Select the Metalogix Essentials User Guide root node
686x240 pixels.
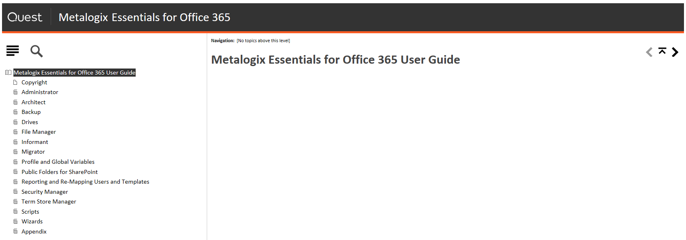pyautogui.click(x=74, y=73)
